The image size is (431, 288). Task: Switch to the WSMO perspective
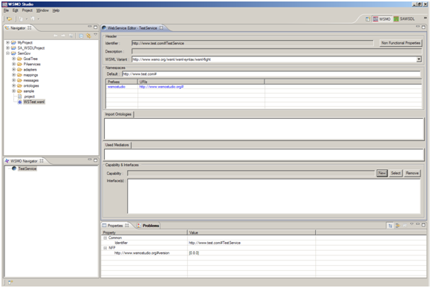click(382, 19)
